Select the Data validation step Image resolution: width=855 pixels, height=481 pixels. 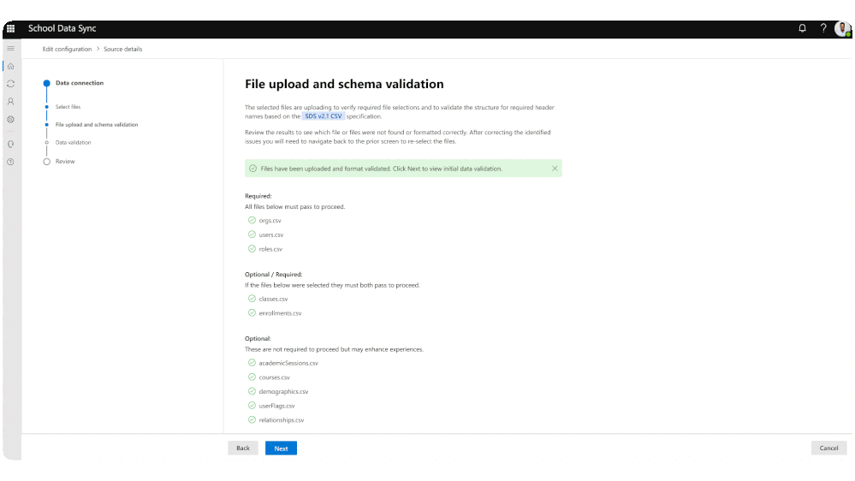click(73, 142)
